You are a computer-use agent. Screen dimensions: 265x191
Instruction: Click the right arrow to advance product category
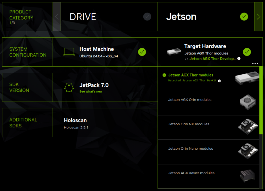[x=258, y=16]
